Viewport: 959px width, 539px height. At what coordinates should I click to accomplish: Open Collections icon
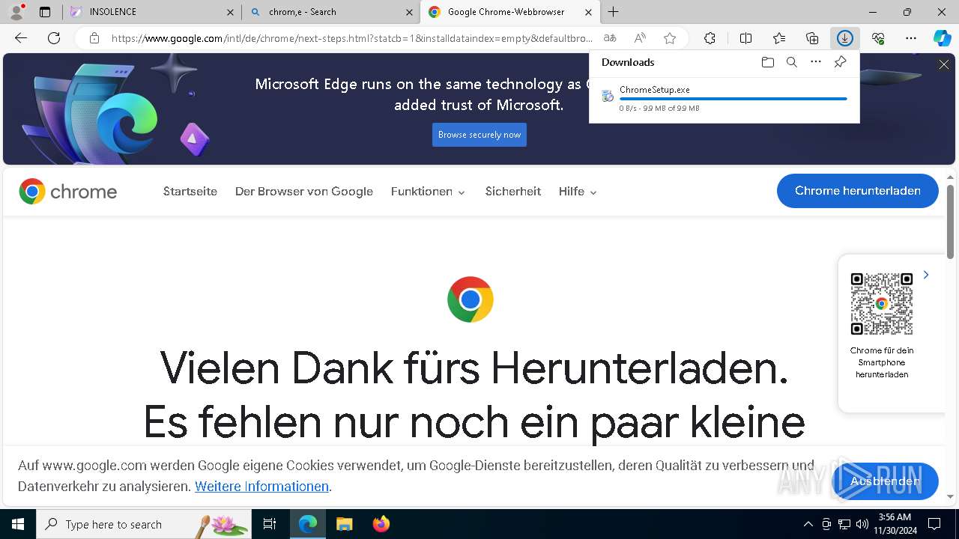pyautogui.click(x=812, y=38)
